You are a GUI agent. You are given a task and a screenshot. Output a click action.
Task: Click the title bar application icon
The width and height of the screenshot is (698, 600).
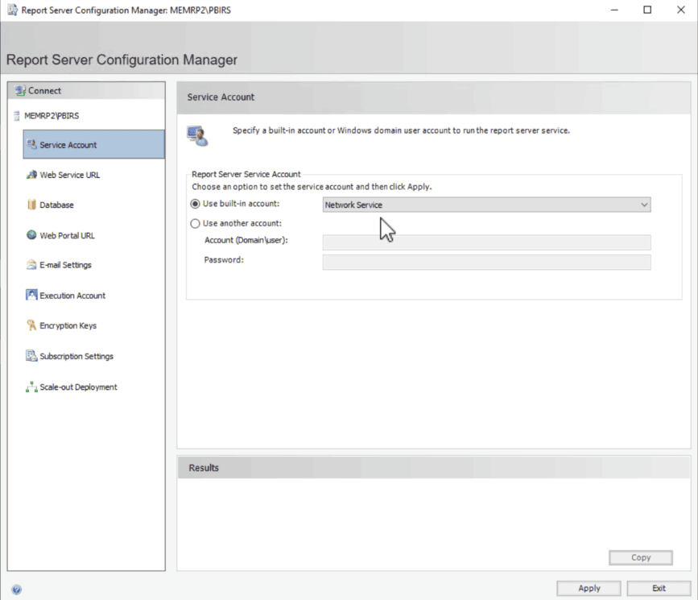[12, 10]
